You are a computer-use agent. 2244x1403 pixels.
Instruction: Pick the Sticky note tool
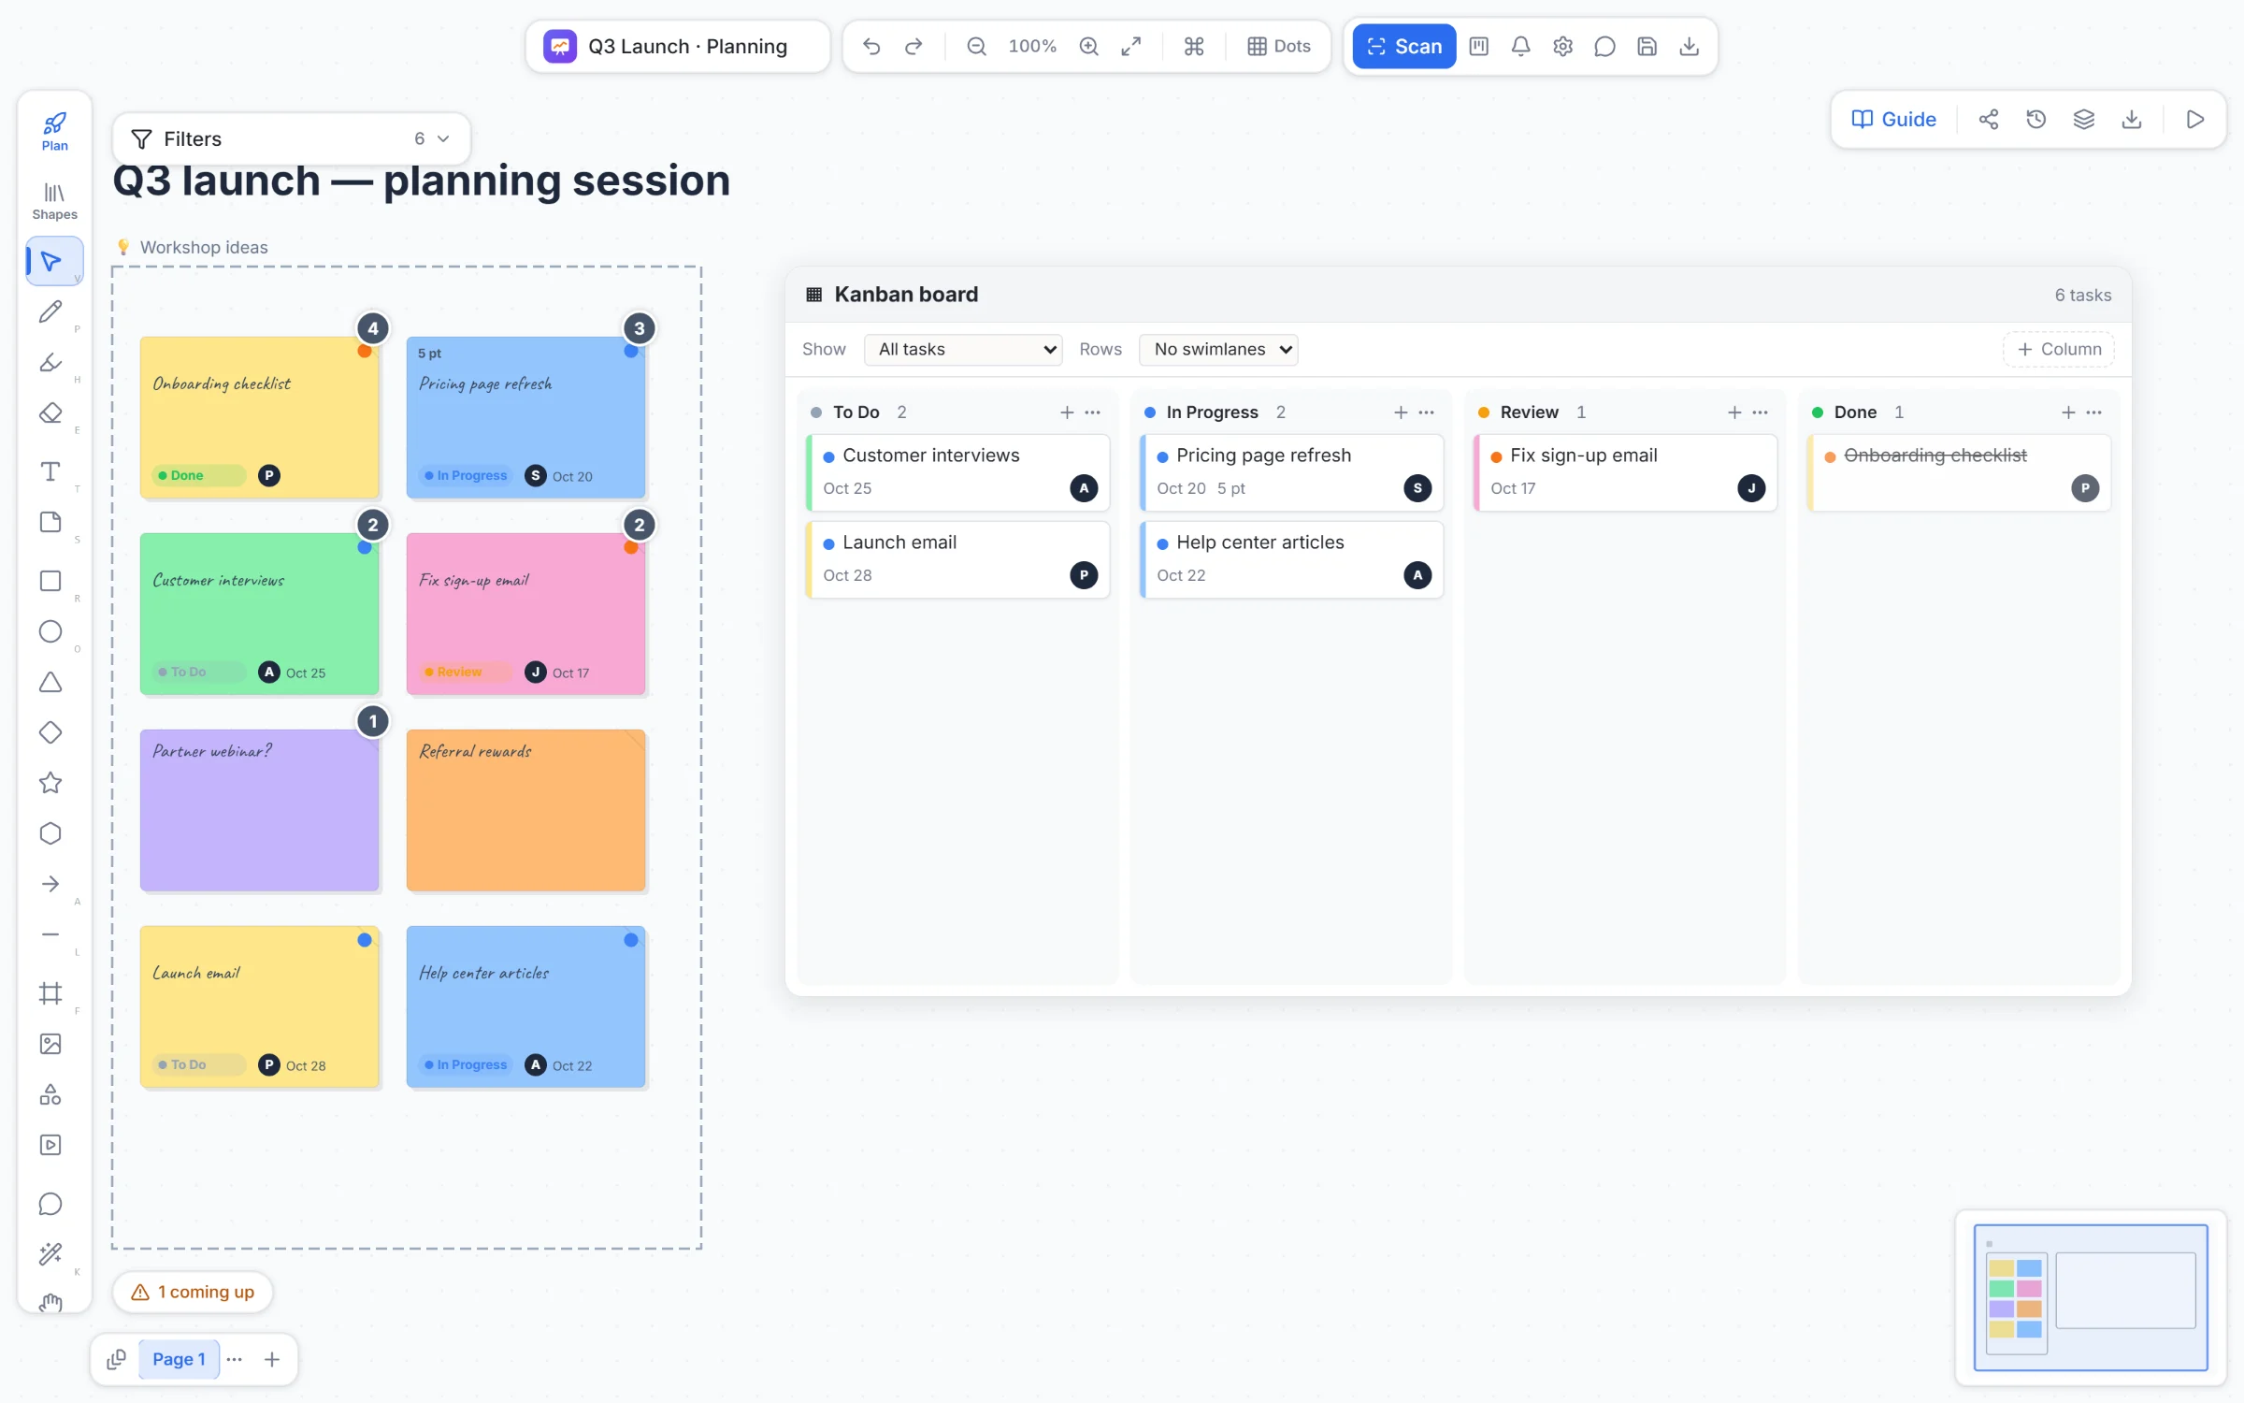[x=50, y=522]
